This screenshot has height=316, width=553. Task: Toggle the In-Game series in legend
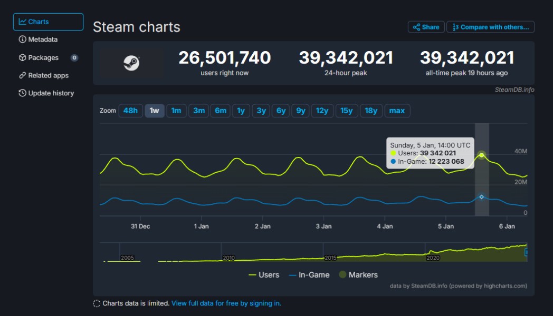(x=309, y=275)
